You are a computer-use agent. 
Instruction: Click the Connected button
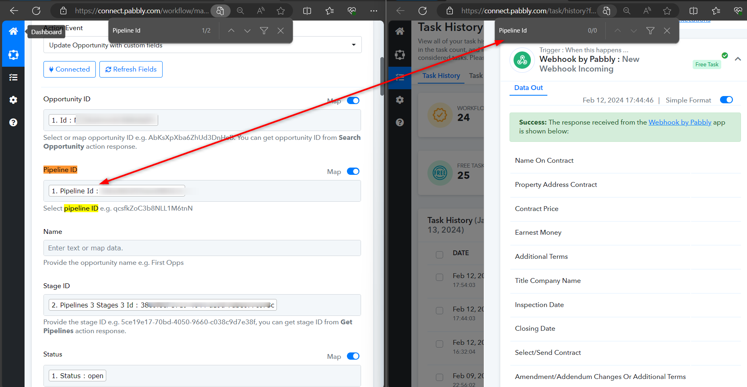pos(70,69)
